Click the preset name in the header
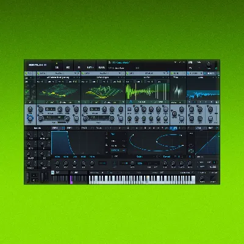Image resolution: width=244 pixels, height=244 pixels. pos(121,62)
